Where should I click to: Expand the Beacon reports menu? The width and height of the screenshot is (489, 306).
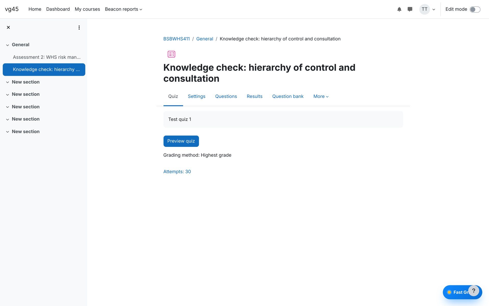pyautogui.click(x=124, y=9)
